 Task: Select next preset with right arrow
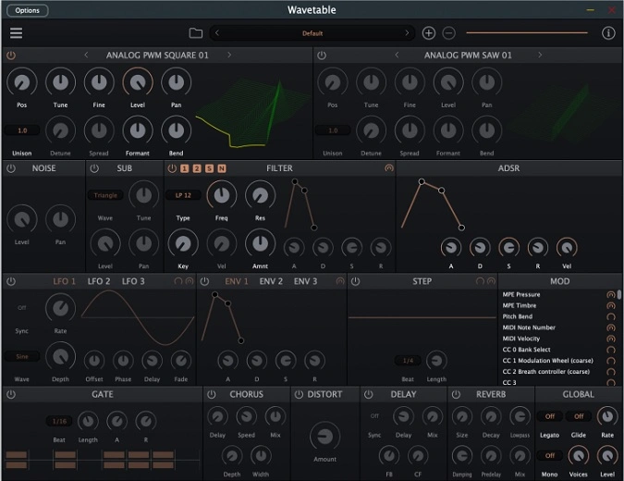(x=407, y=33)
